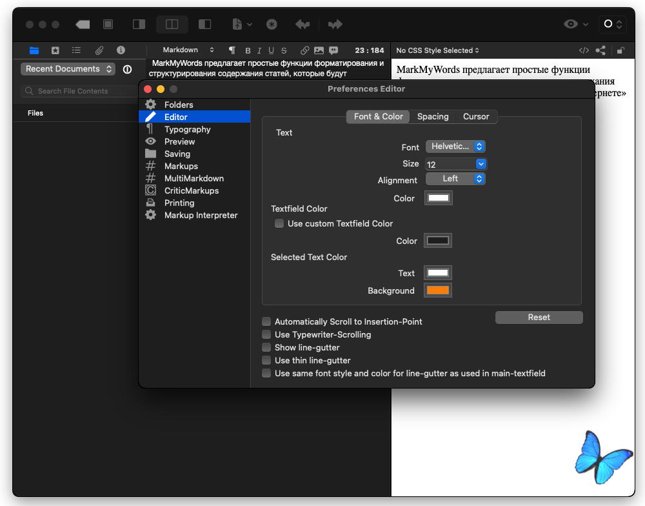
Task: Expand the Alignment dropdown set to Left
Action: 455,179
